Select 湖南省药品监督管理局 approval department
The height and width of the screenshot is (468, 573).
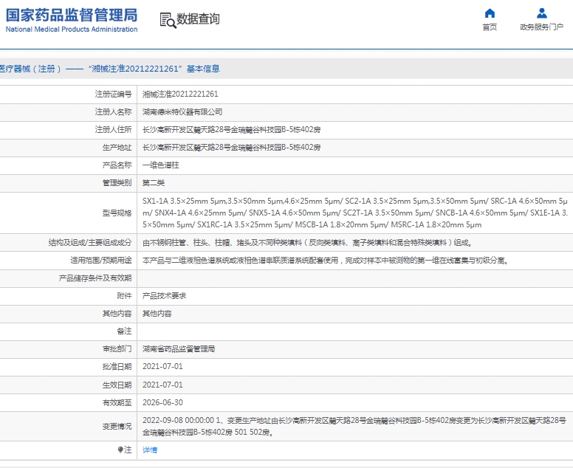pyautogui.click(x=179, y=349)
